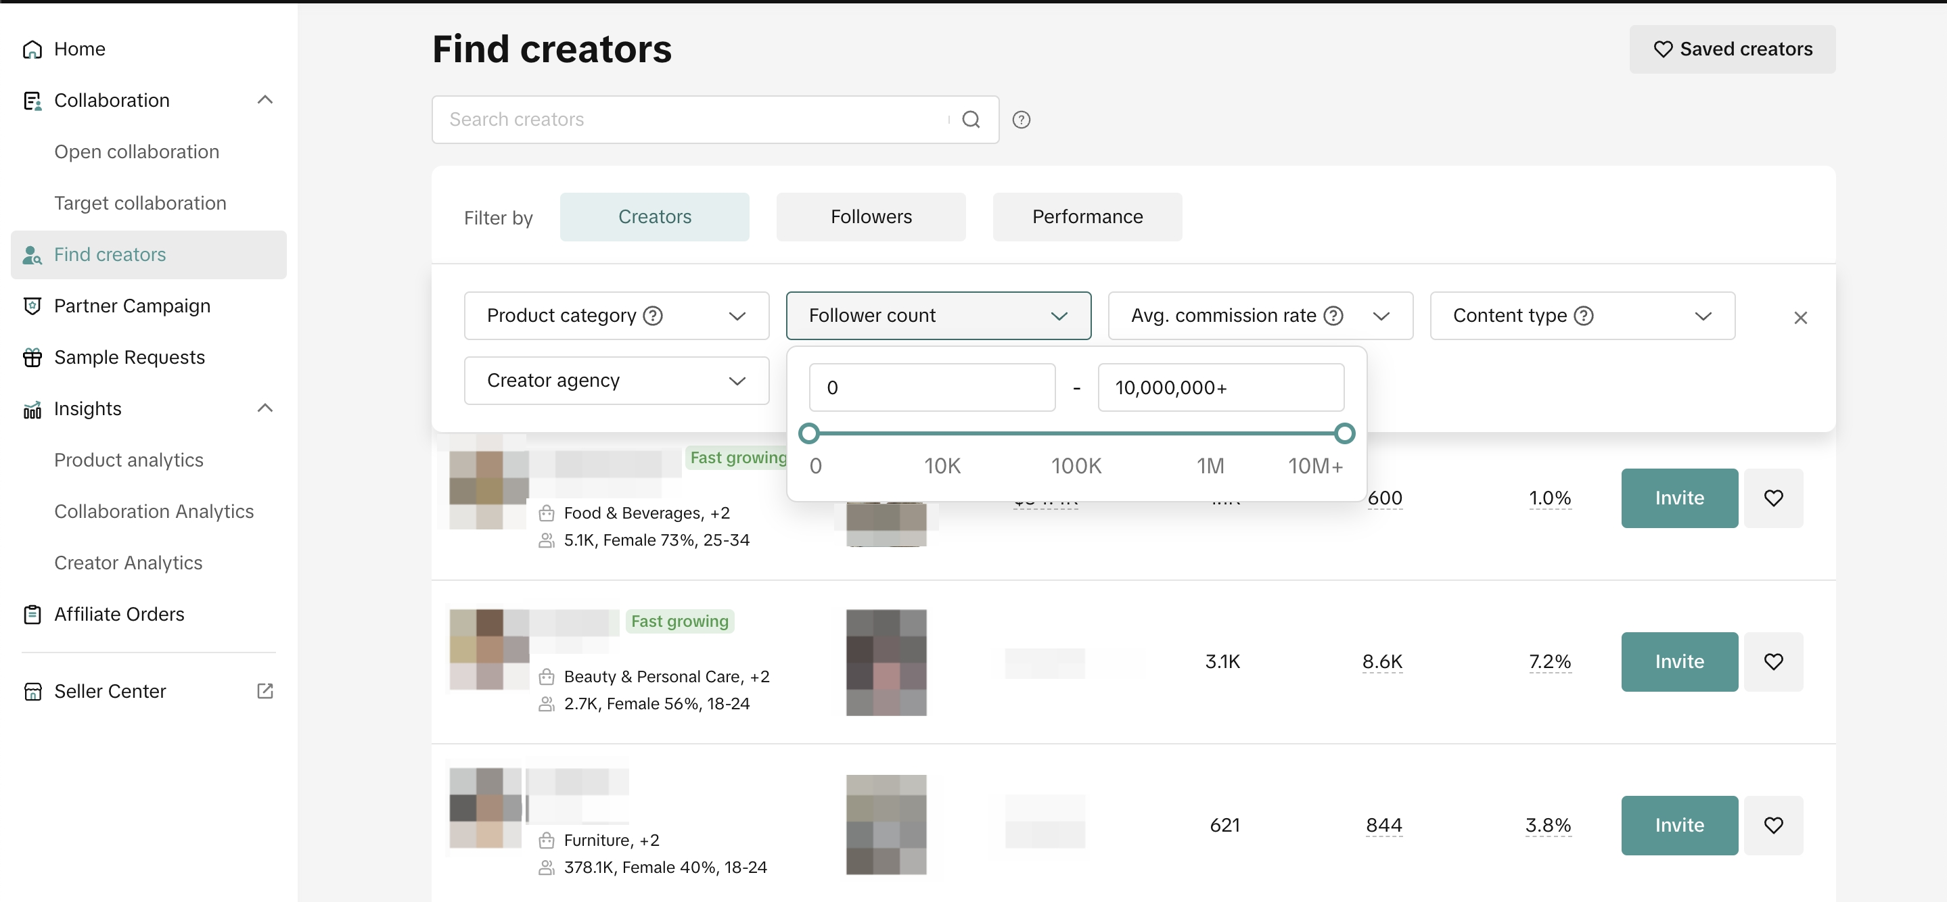Click help icon next to search bar
The width and height of the screenshot is (1947, 902).
coord(1021,120)
